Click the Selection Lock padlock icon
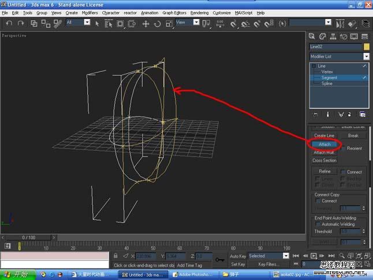 pos(115,256)
